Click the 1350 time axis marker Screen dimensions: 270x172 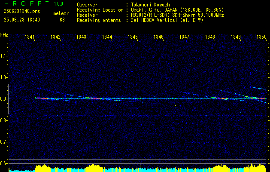[262, 37]
